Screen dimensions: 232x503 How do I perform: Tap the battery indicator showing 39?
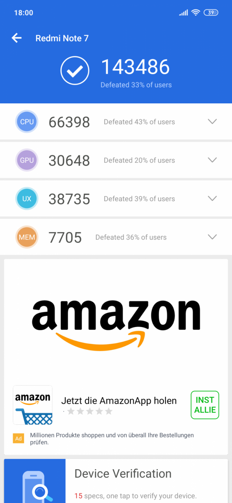(211, 13)
